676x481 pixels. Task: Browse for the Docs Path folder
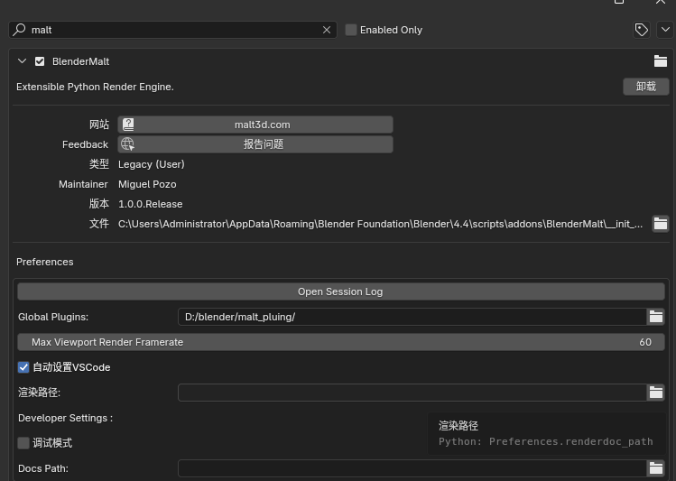[656, 468]
